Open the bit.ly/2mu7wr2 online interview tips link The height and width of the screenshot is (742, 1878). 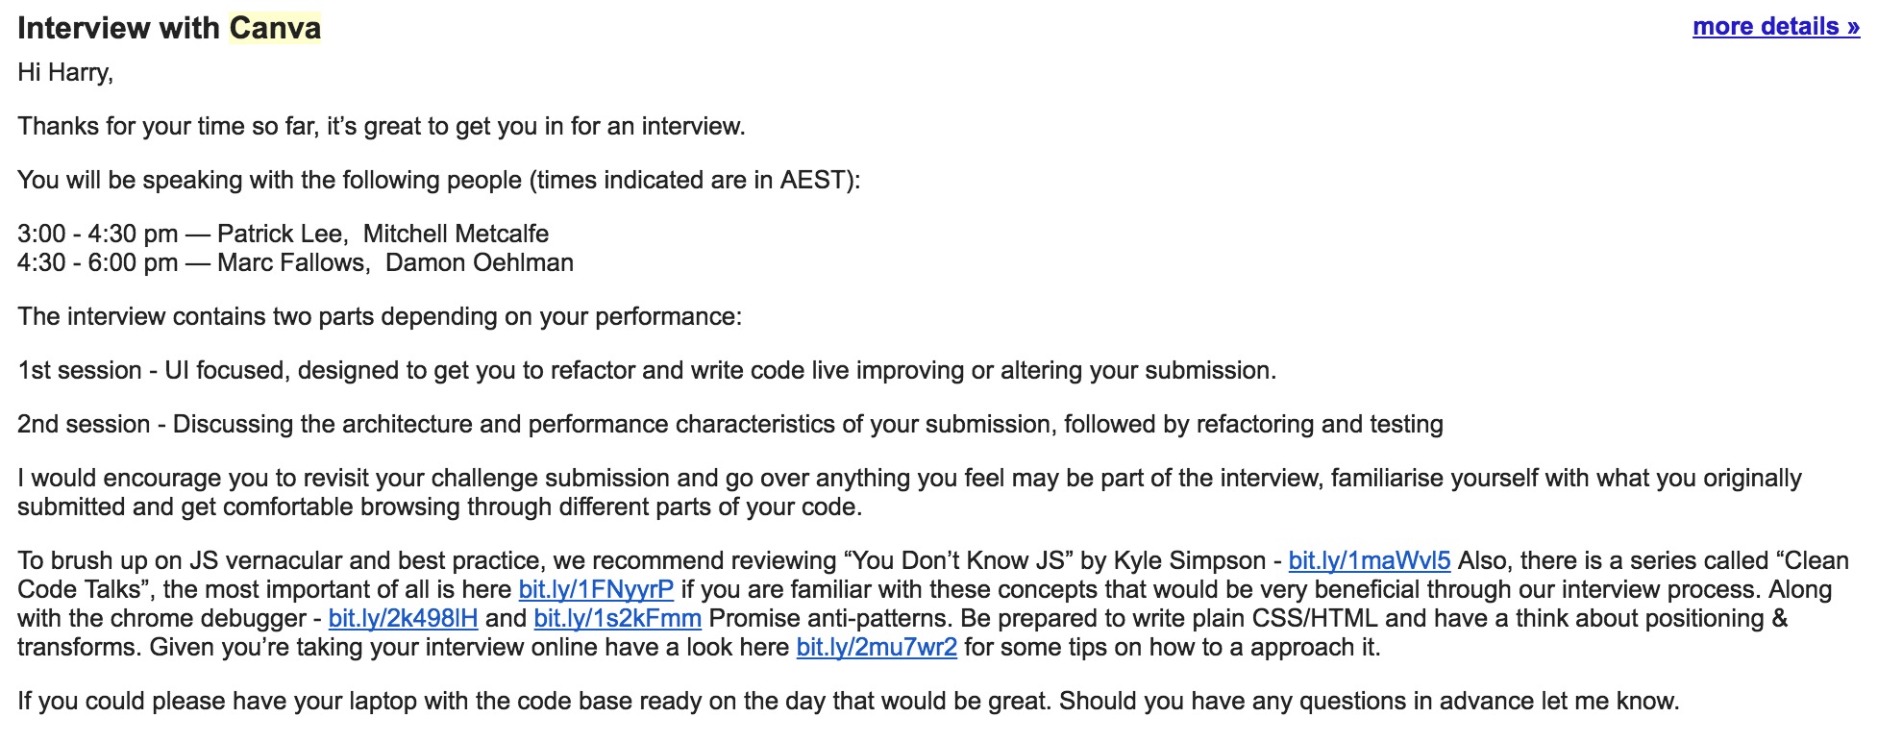pos(877,648)
